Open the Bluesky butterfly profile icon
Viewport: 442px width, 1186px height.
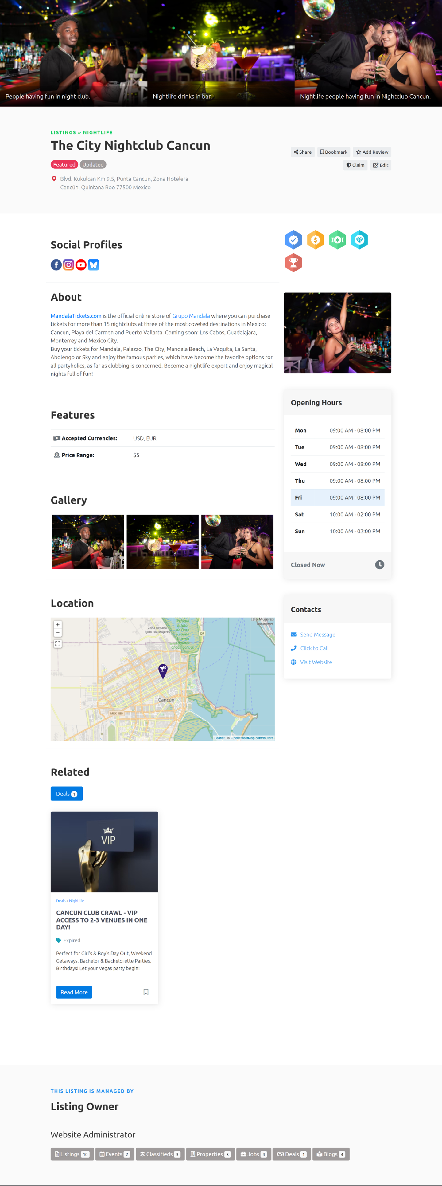point(93,265)
